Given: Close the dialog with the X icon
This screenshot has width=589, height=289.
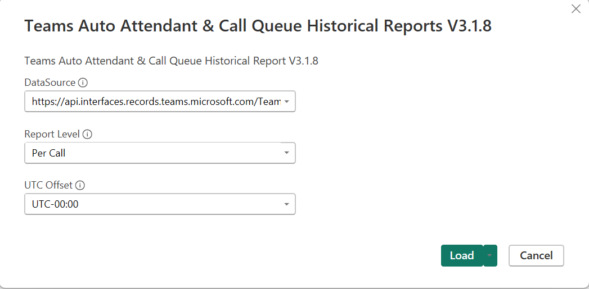Looking at the screenshot, I should point(576,9).
